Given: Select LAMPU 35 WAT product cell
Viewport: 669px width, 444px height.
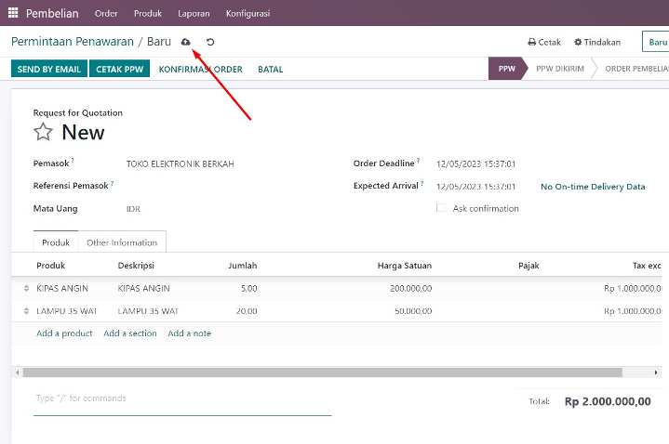Looking at the screenshot, I should [x=67, y=311].
